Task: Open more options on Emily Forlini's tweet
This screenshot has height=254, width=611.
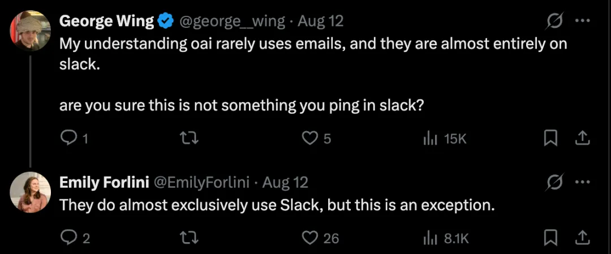Action: pyautogui.click(x=583, y=182)
